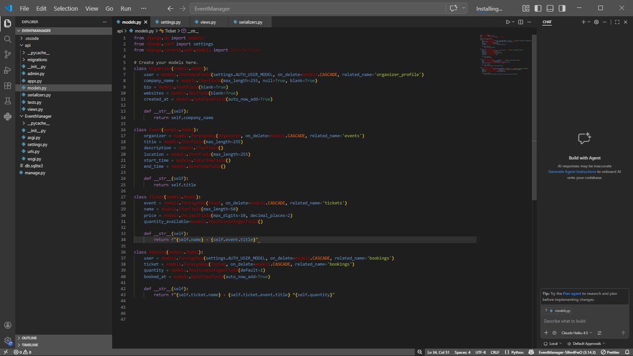
Task: Expand the migrations folder
Action: [63, 60]
